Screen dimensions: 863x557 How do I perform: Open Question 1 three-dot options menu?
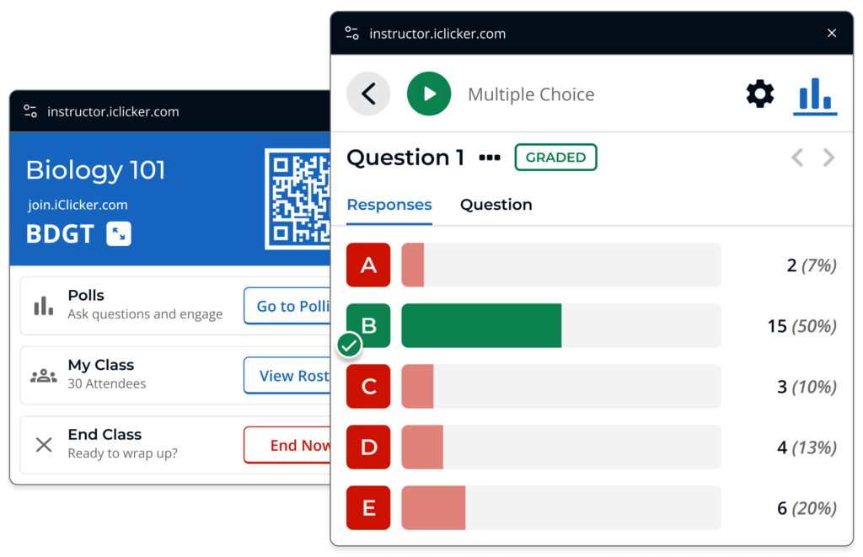[x=490, y=158]
